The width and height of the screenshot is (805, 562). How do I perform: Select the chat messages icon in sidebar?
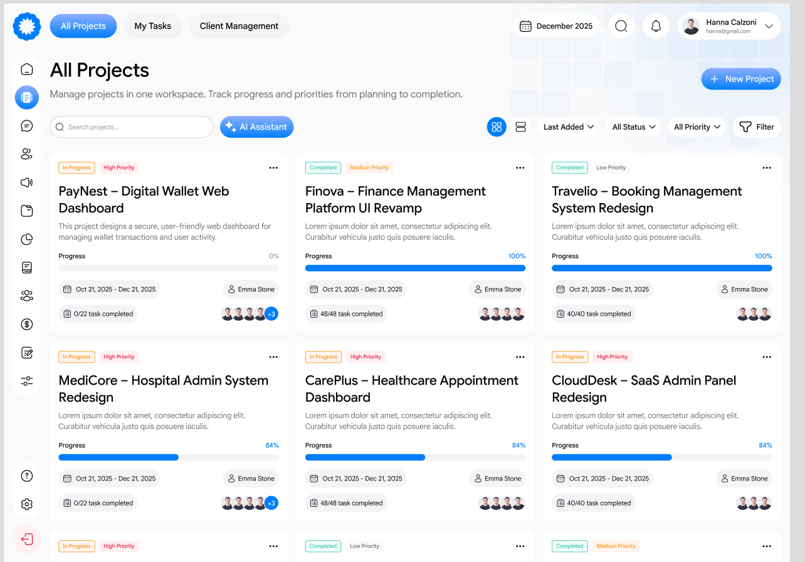26,125
